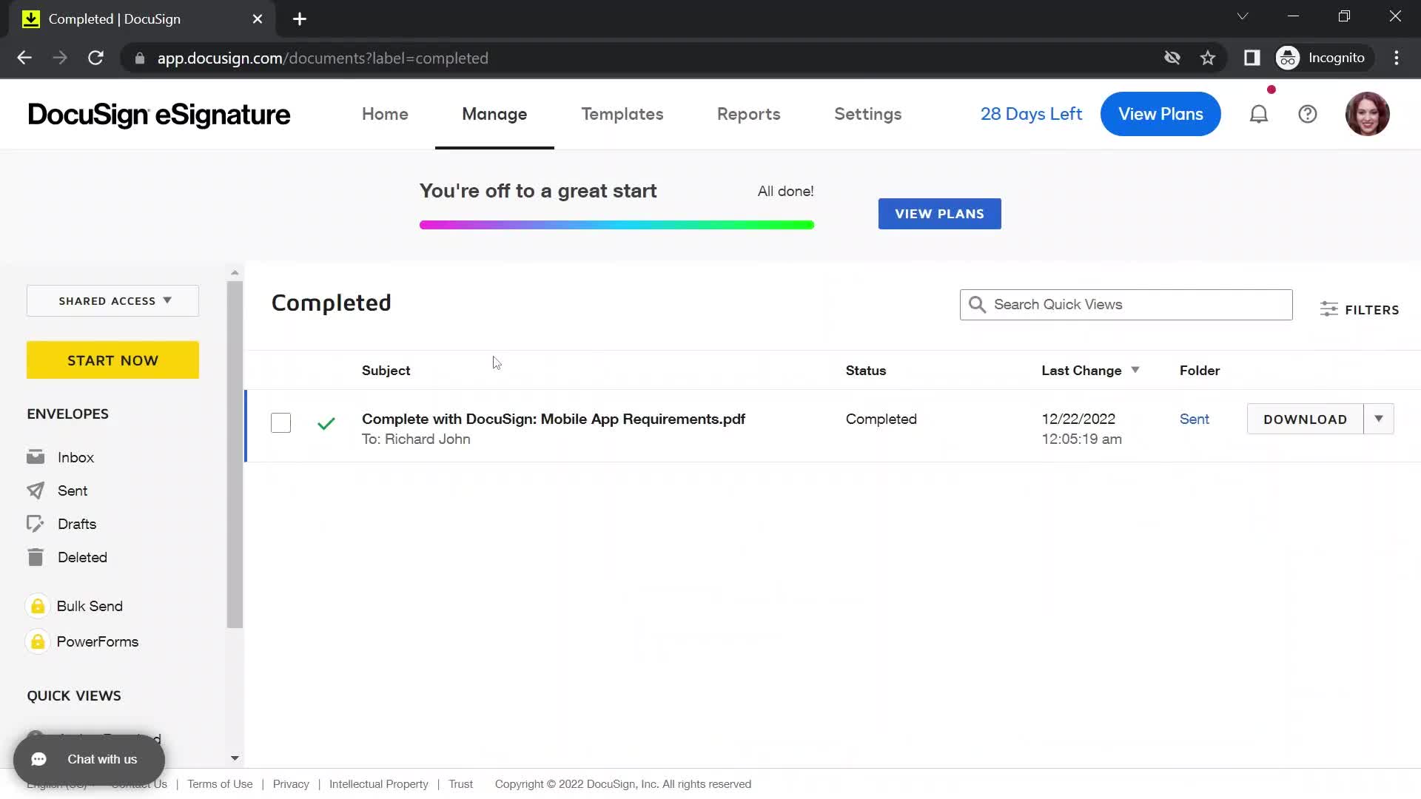The image size is (1421, 799).
Task: Check the completed envelope checkbox
Action: (280, 422)
